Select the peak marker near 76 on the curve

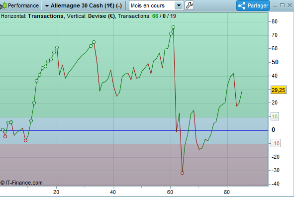173,27
